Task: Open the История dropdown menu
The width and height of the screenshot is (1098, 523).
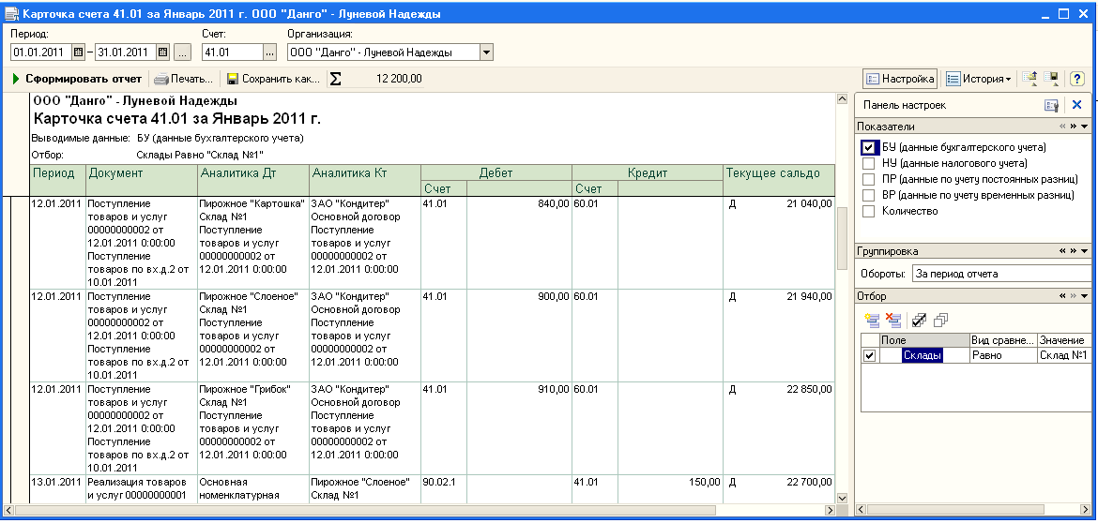Action: pos(978,79)
